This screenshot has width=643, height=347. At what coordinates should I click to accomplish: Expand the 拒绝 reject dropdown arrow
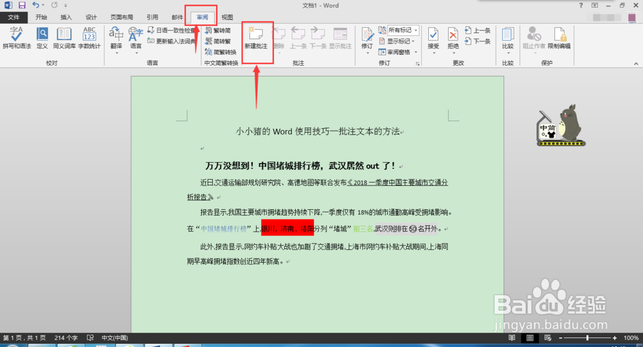click(453, 53)
